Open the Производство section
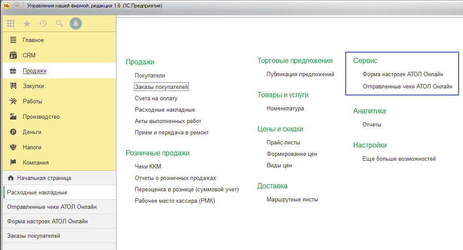 pyautogui.click(x=59, y=116)
